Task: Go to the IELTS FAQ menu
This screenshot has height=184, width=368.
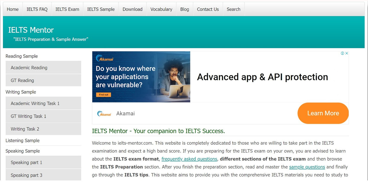Action: pos(37,9)
